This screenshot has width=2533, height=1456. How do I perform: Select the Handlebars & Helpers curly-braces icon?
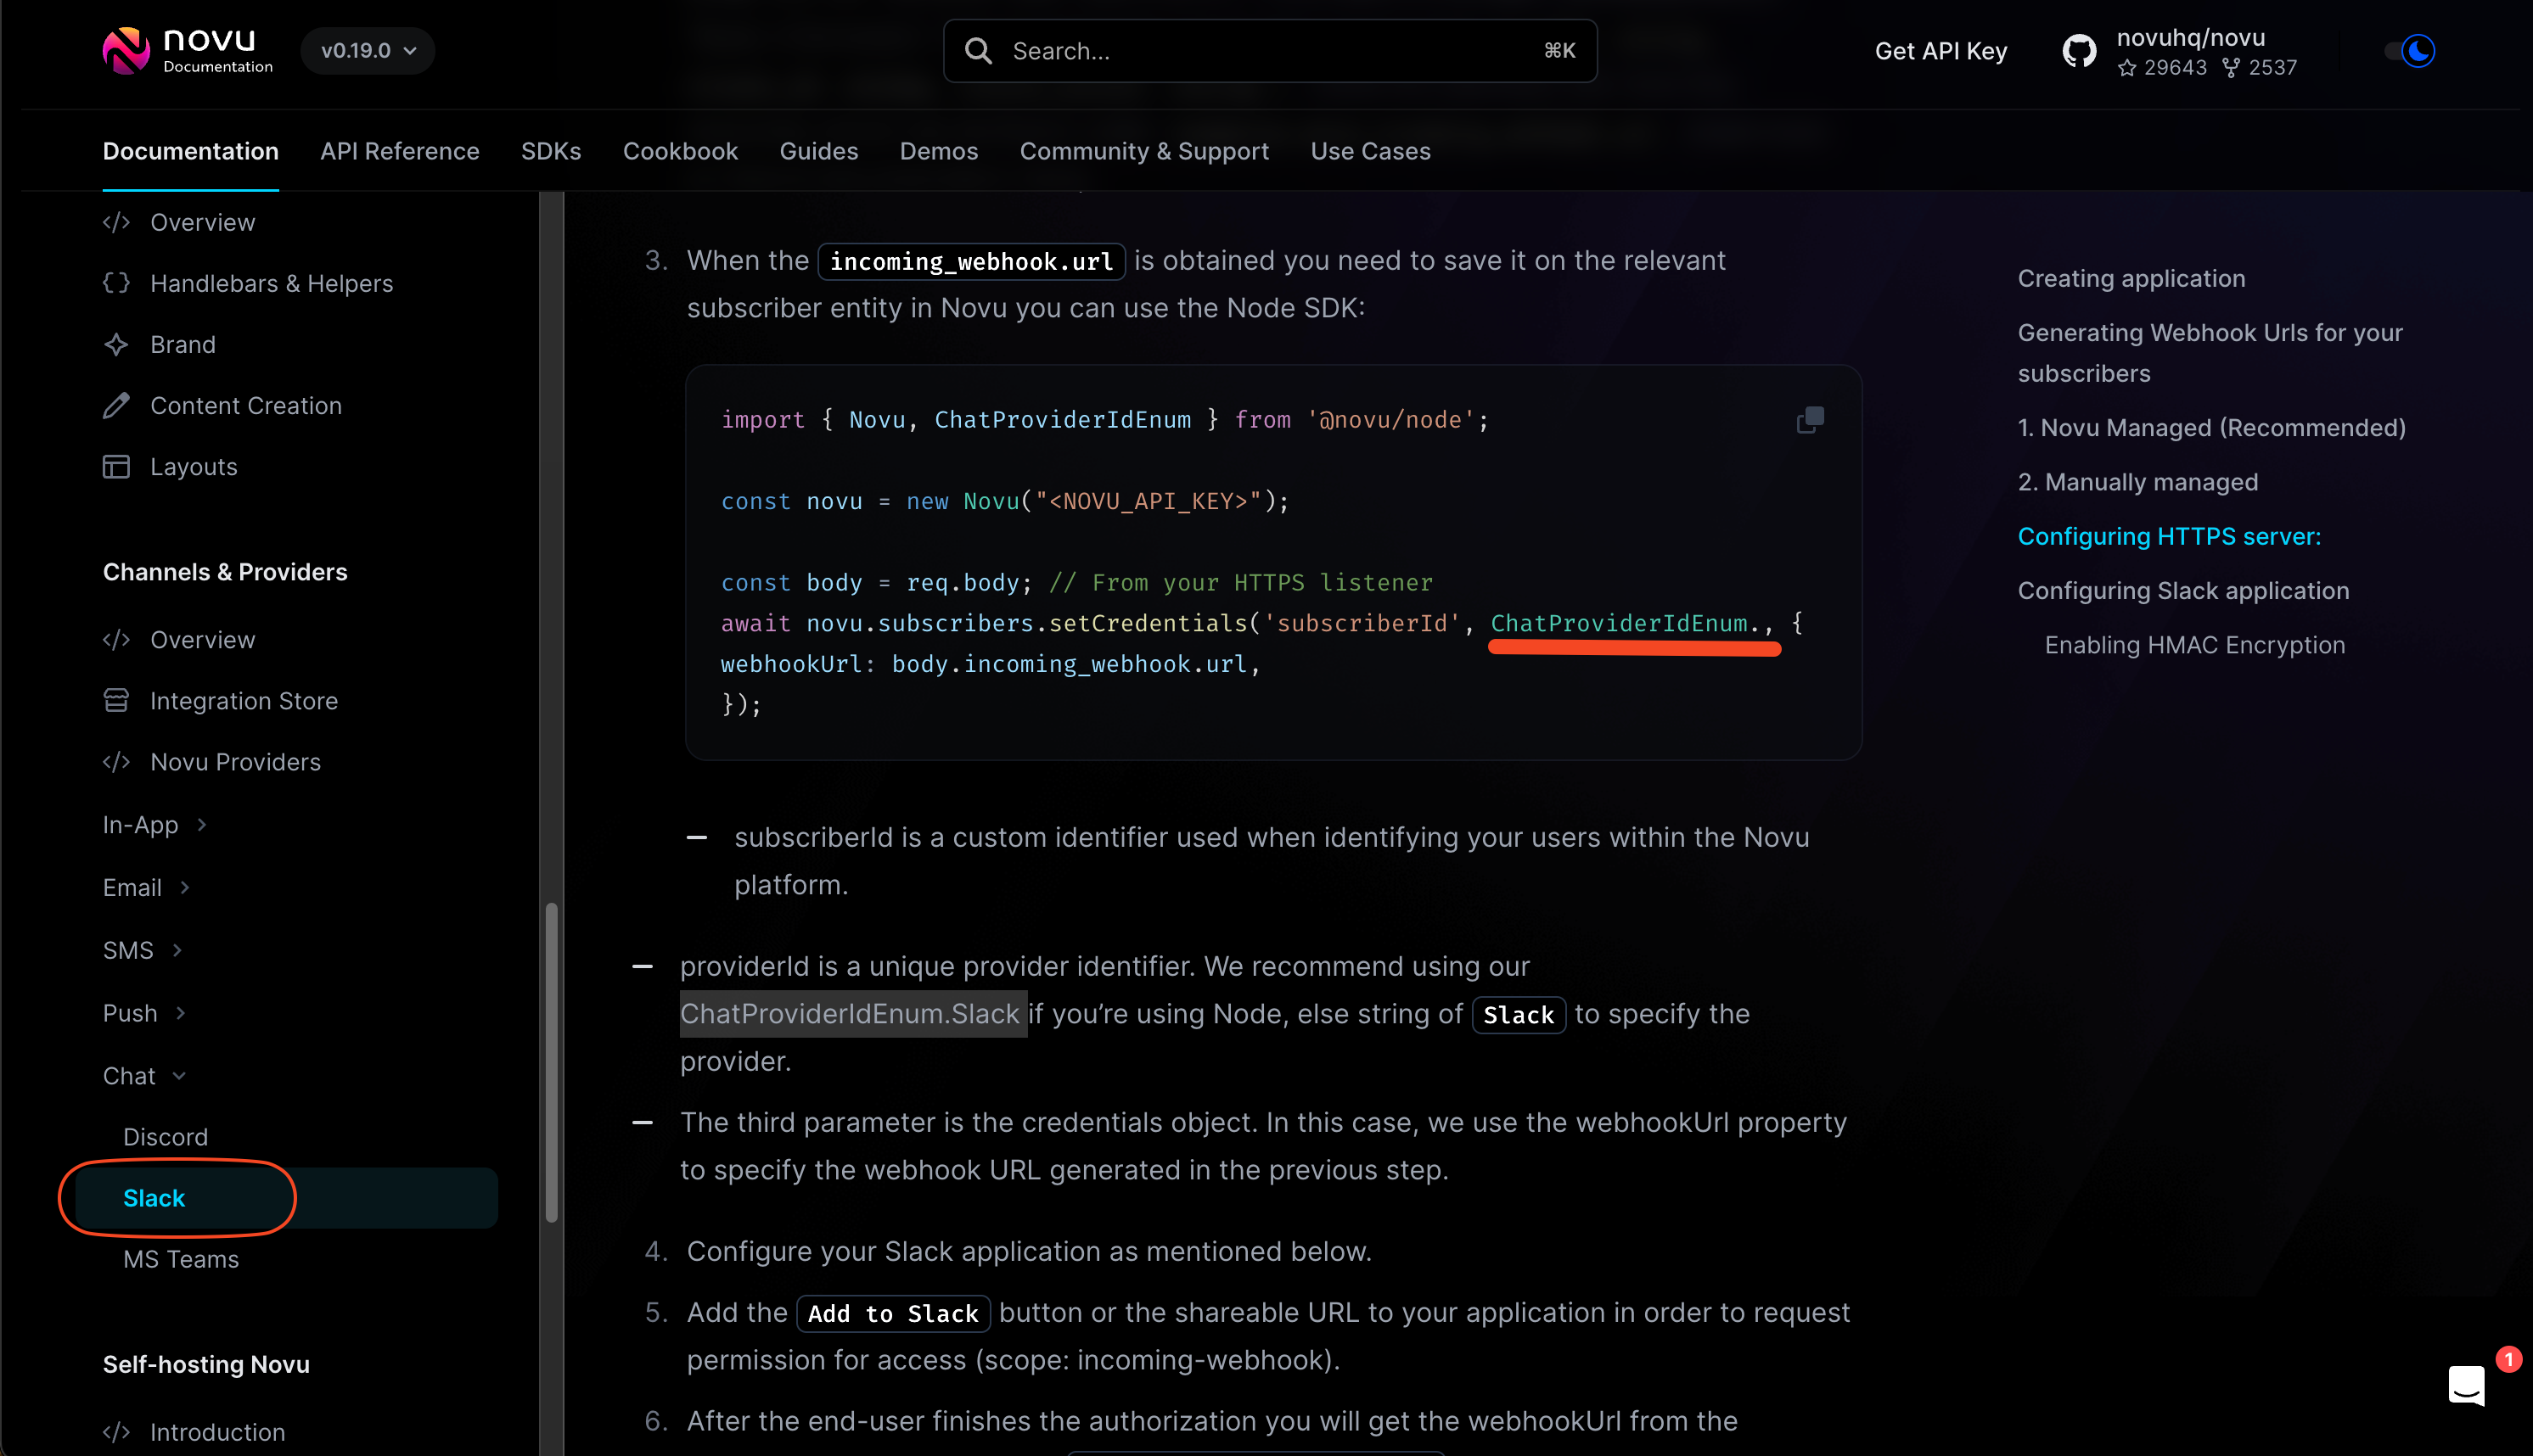(115, 283)
